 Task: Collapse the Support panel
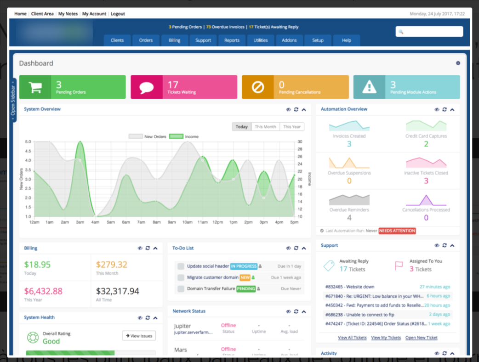pos(452,245)
